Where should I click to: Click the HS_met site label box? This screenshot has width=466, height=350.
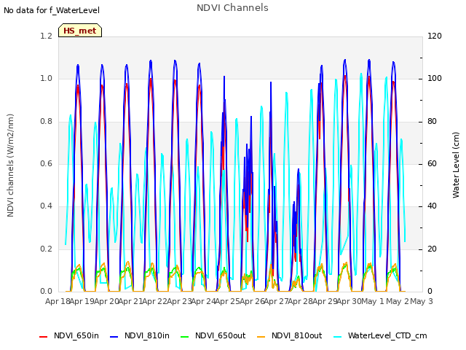[x=80, y=31]
